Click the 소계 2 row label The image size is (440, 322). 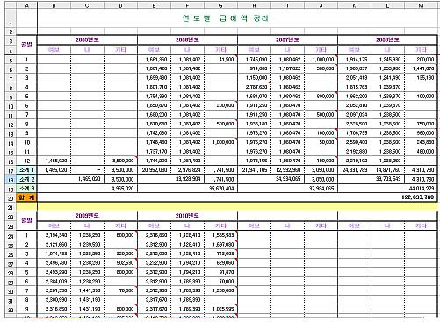tap(26, 179)
